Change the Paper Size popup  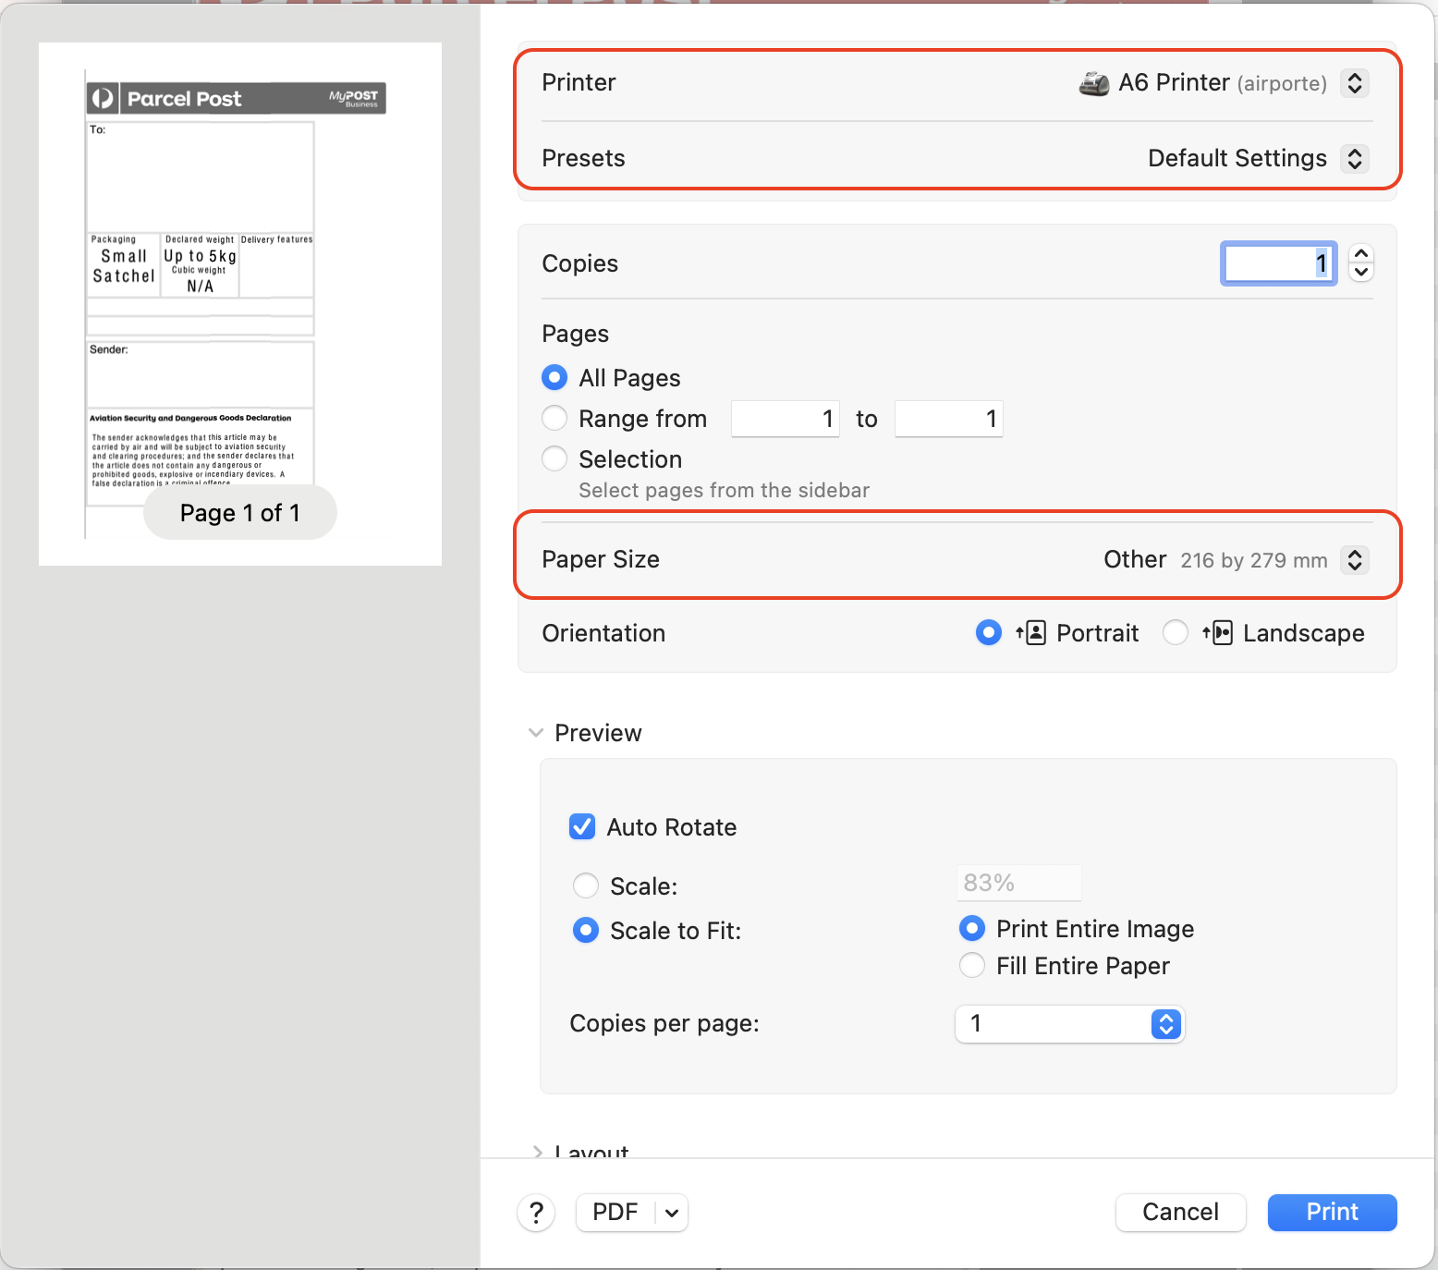pyautogui.click(x=1354, y=559)
